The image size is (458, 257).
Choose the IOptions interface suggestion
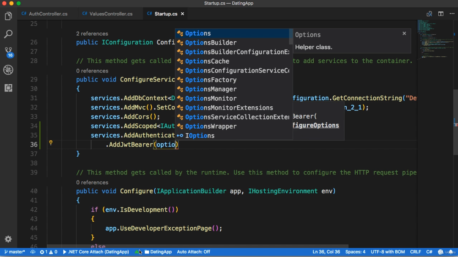[x=232, y=136]
